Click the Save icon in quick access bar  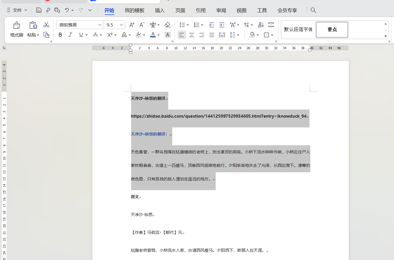[x=39, y=10]
